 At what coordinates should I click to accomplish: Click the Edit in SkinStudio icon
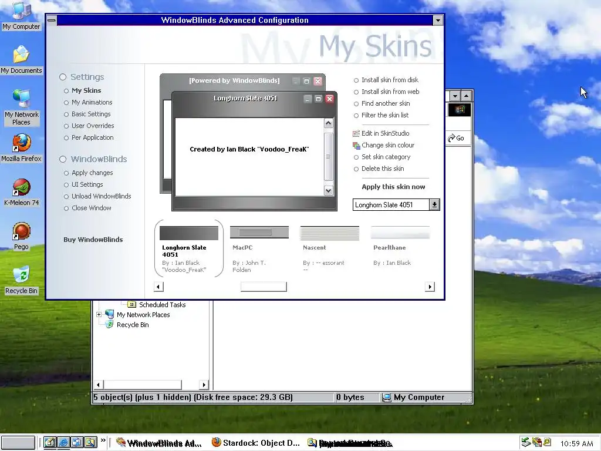click(x=356, y=133)
